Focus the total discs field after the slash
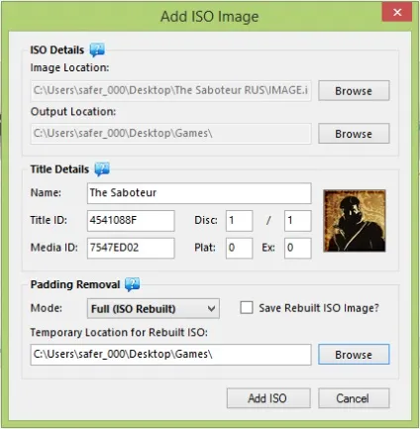The width and height of the screenshot is (420, 429). pyautogui.click(x=298, y=221)
